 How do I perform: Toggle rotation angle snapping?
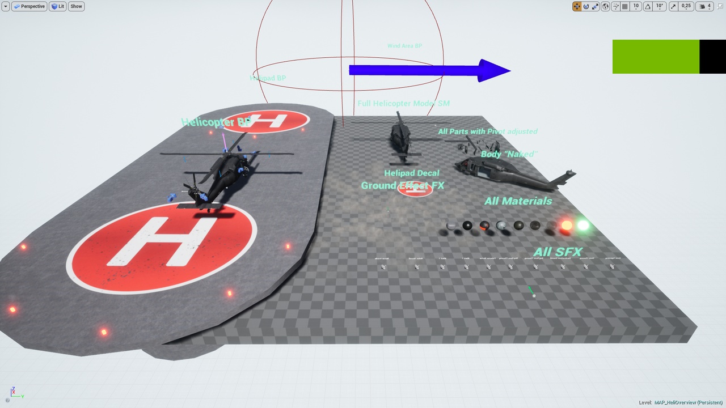point(648,6)
